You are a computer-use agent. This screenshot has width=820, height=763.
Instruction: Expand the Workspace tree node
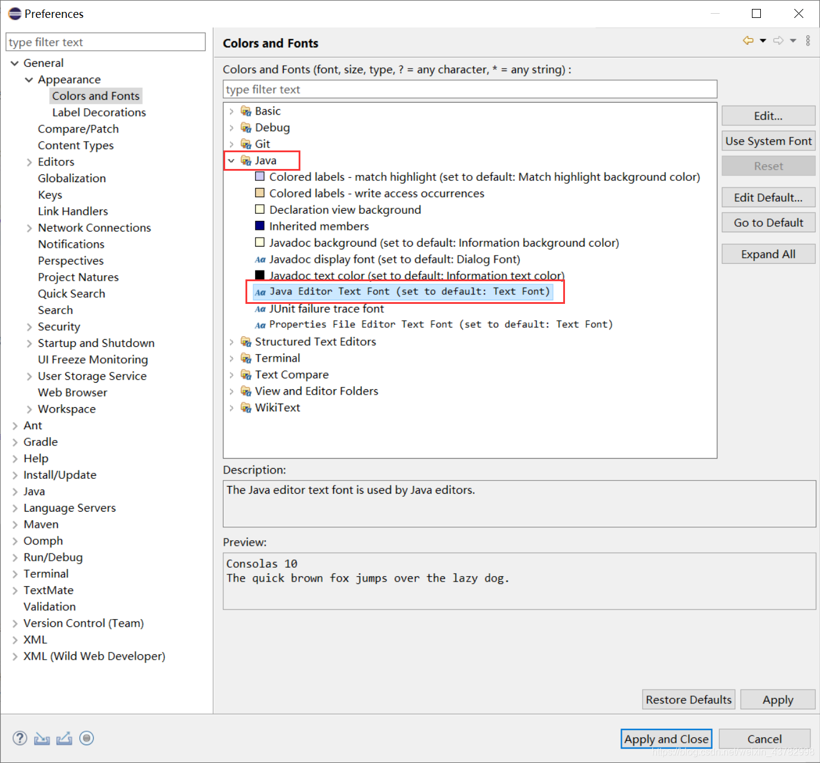tap(29, 410)
